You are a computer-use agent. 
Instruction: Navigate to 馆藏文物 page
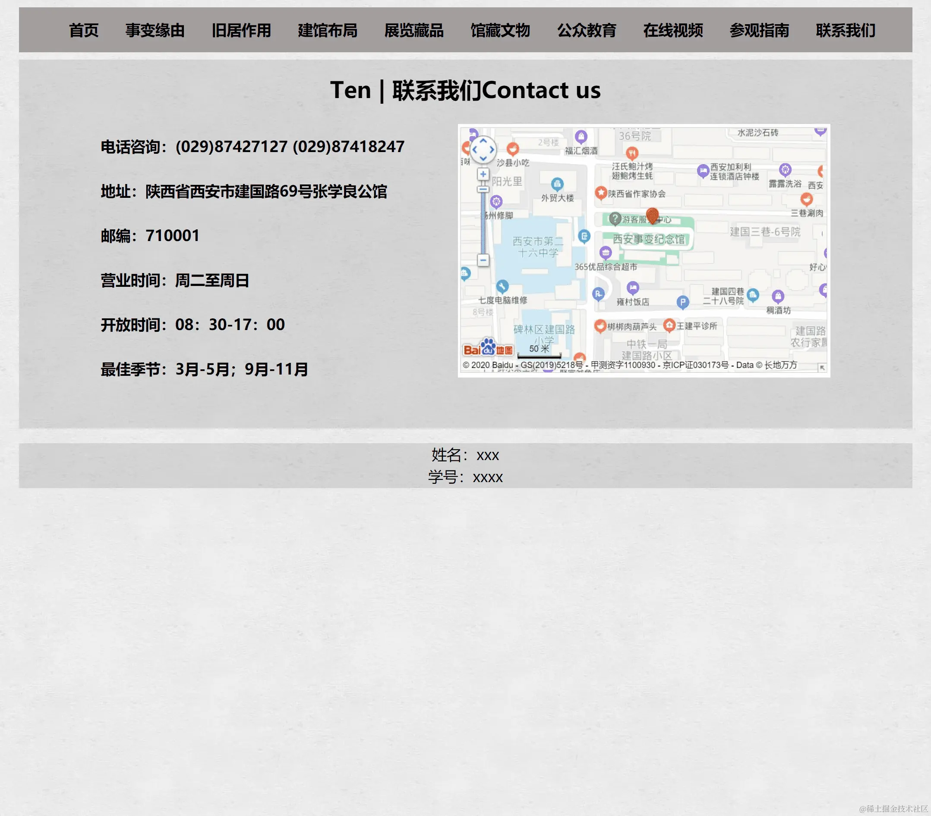[x=500, y=31]
